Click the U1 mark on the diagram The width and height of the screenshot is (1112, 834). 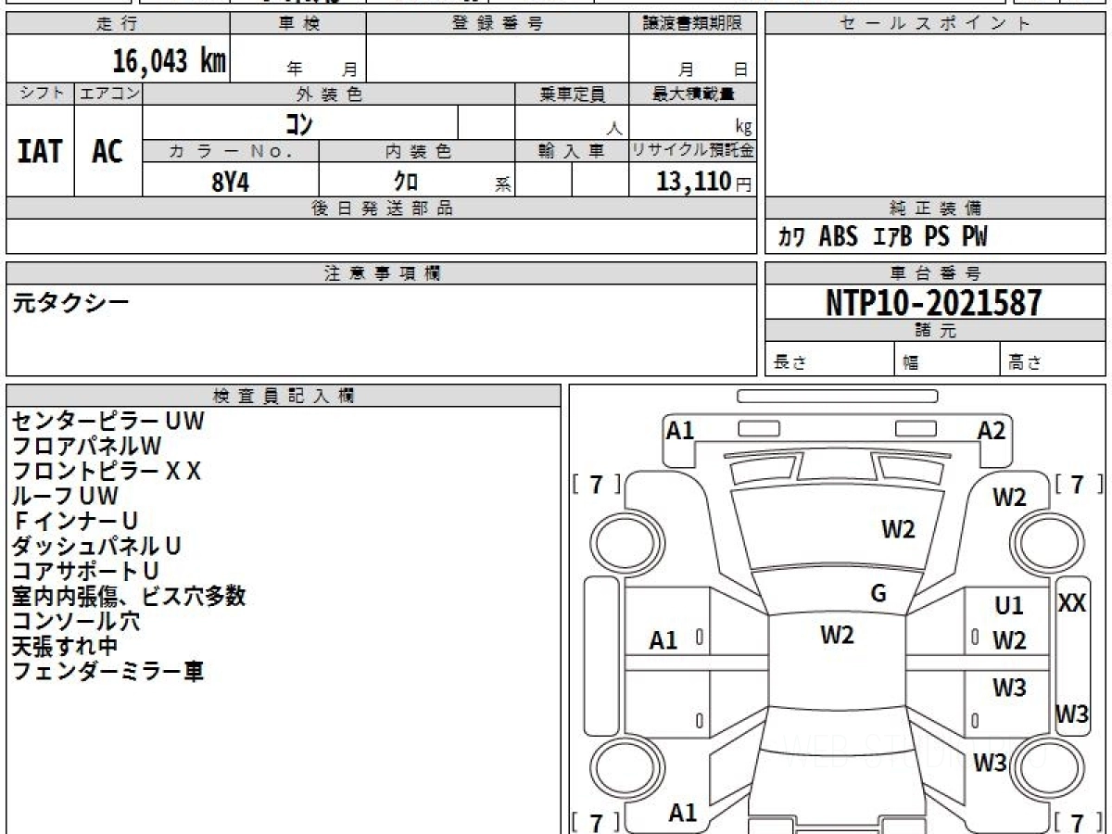pos(1009,607)
